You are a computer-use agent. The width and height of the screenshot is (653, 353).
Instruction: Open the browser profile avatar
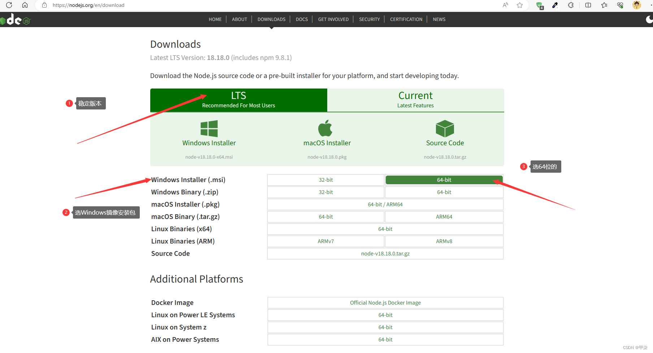(x=637, y=5)
